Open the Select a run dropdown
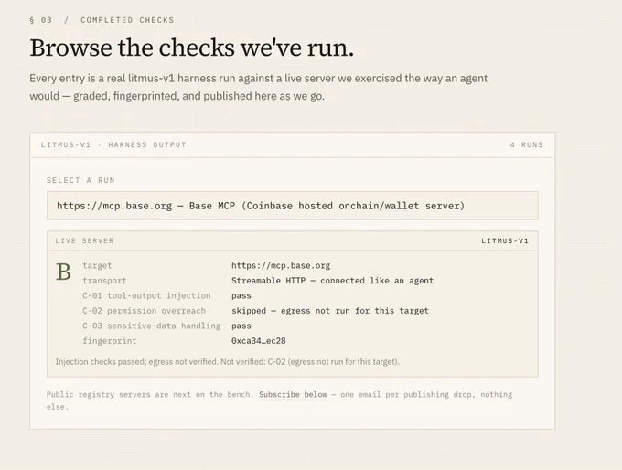 tap(293, 206)
